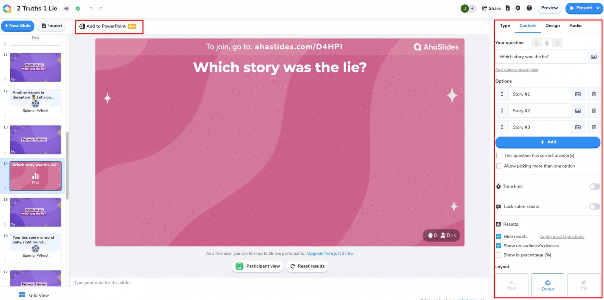The width and height of the screenshot is (604, 300).
Task: Add an image to Story #1
Action: click(x=578, y=94)
